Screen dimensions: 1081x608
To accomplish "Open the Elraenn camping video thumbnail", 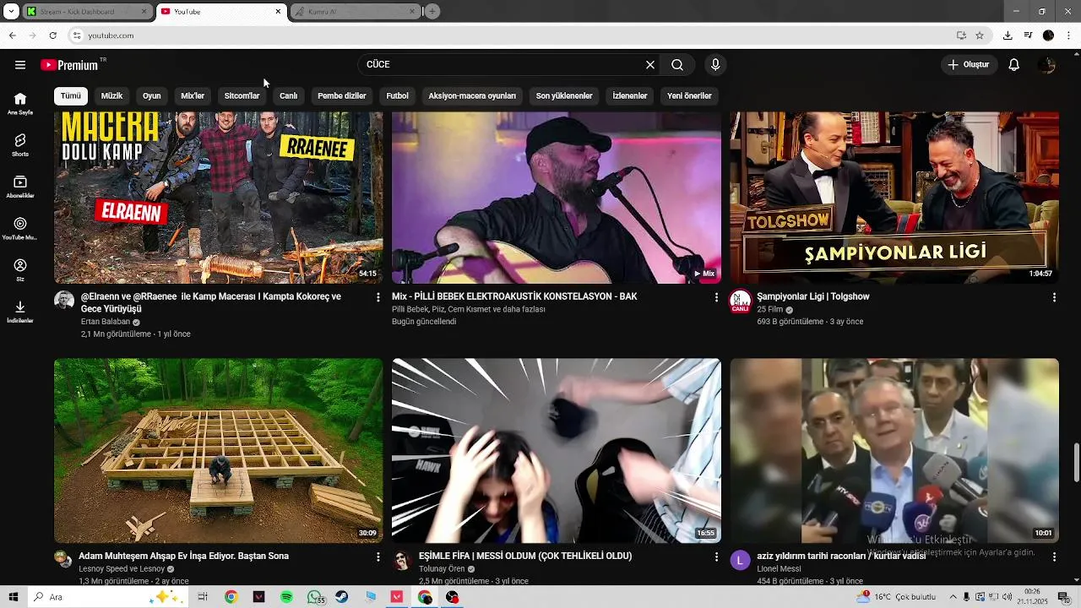I will 218,198.
